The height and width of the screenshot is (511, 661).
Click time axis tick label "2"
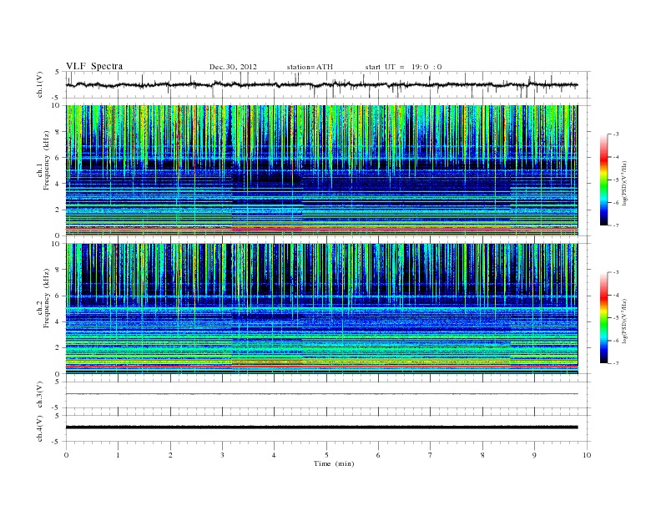[170, 455]
